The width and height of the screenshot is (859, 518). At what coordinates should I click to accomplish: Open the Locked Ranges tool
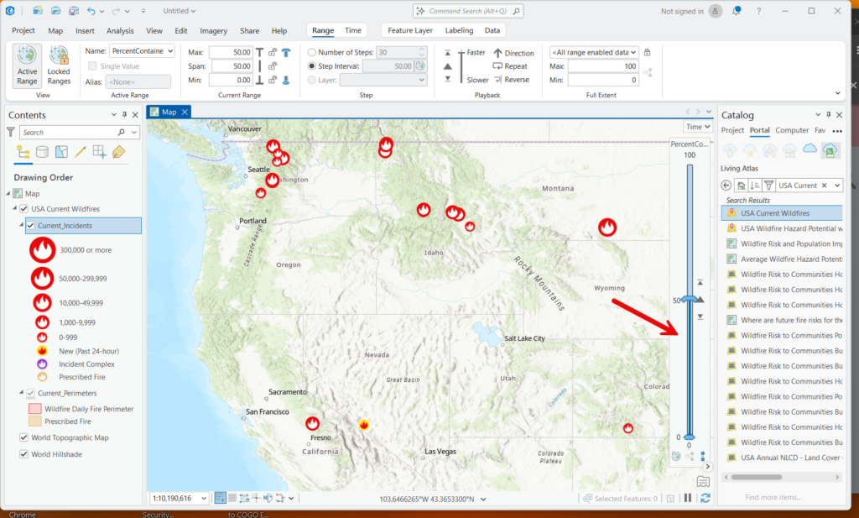click(59, 65)
